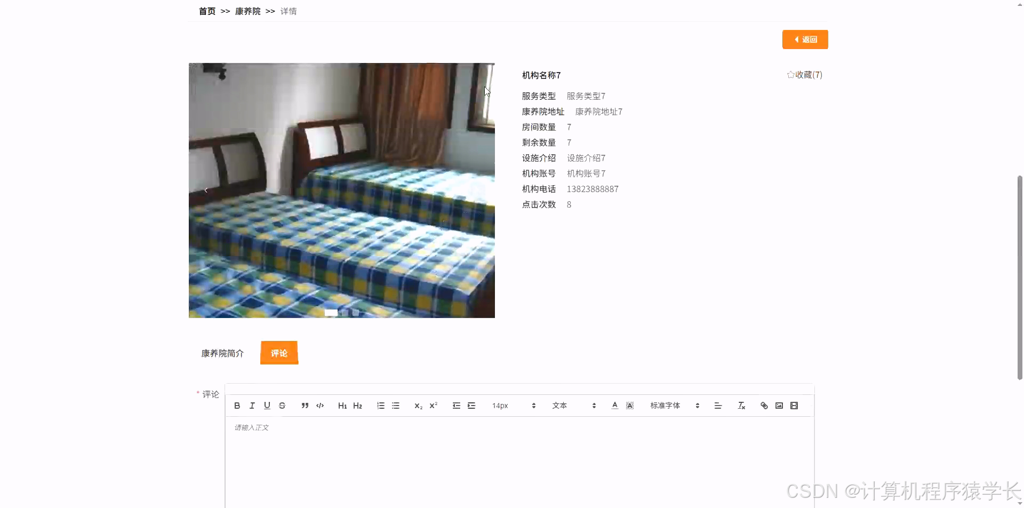Apply subscript formatting

[419, 406]
